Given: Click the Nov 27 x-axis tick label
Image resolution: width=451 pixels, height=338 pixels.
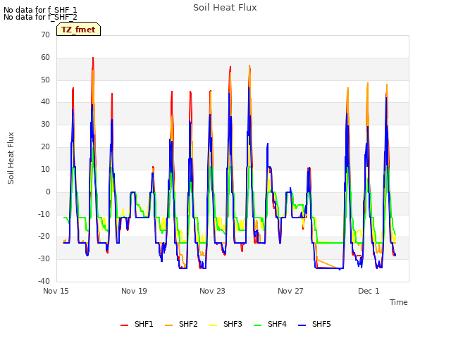Looking at the screenshot, I should (290, 291).
